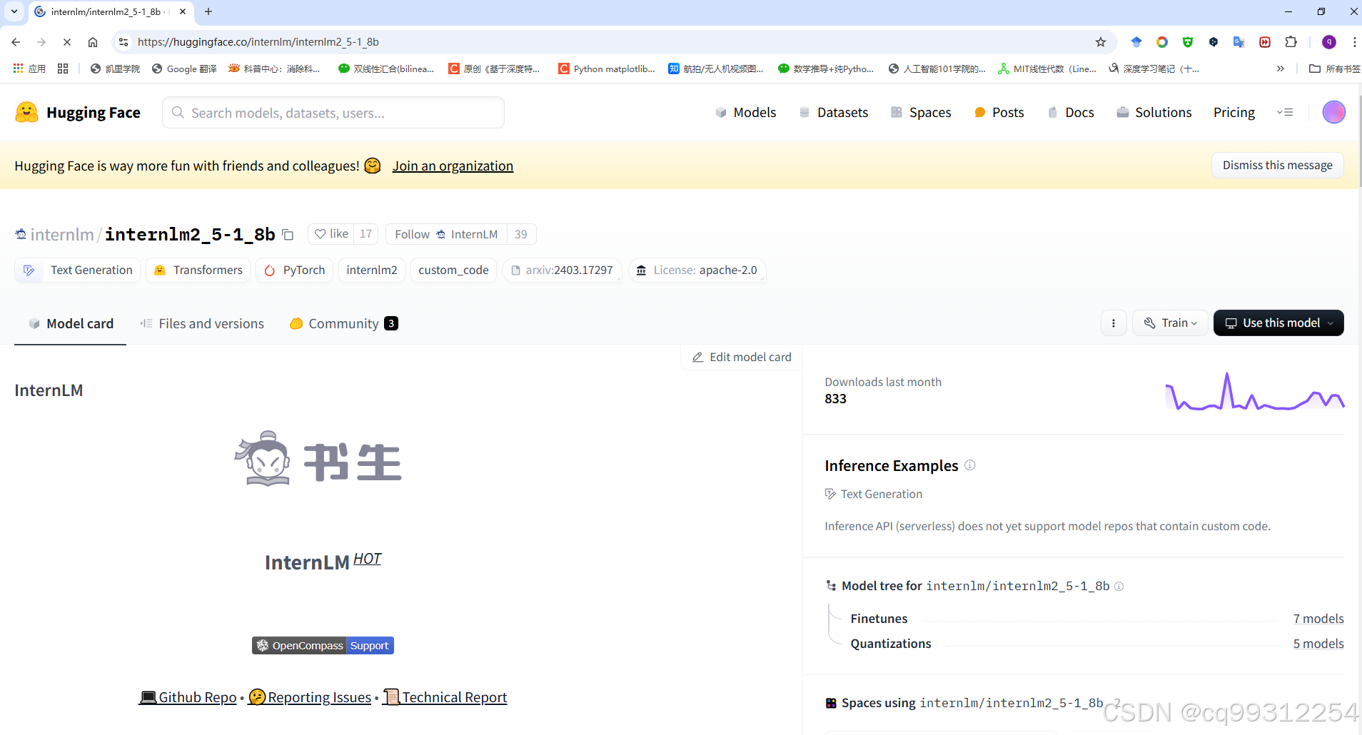The width and height of the screenshot is (1362, 735).
Task: Go to Models page
Action: coord(745,113)
